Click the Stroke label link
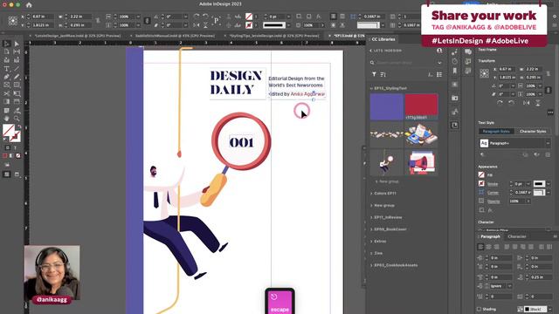559x314 pixels. pyautogui.click(x=493, y=184)
